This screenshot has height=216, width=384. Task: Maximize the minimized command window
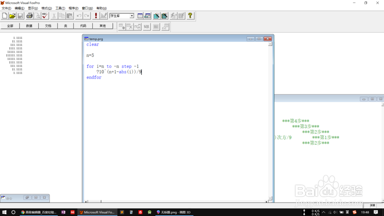coord(36,198)
